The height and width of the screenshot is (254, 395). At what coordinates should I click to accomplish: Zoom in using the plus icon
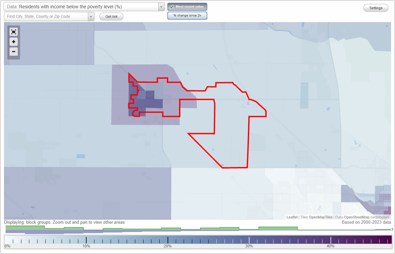coord(13,42)
